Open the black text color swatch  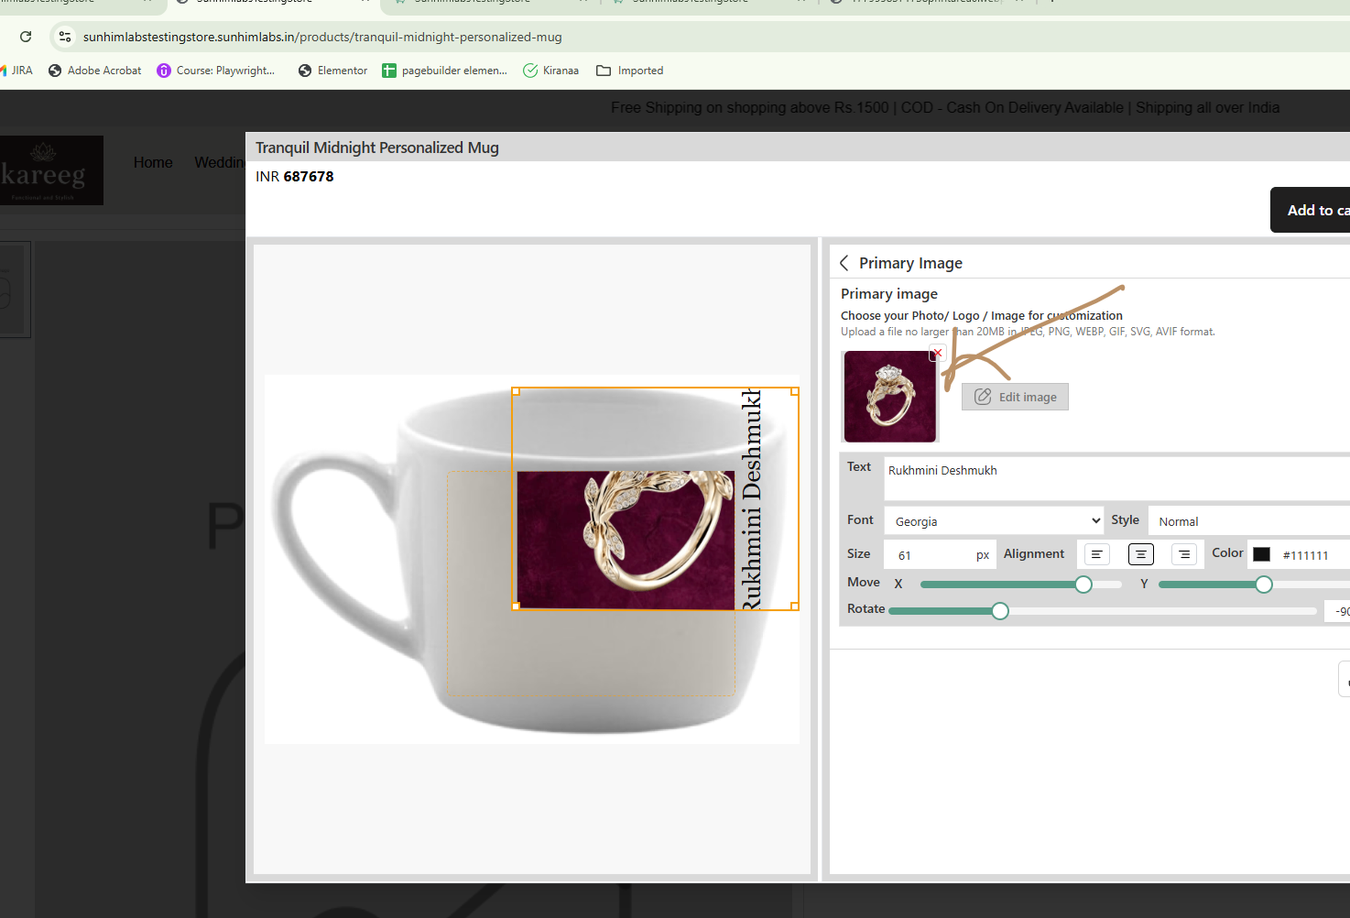pos(1262,554)
